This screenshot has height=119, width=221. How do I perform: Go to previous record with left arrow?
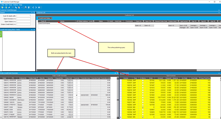pos(33,7)
